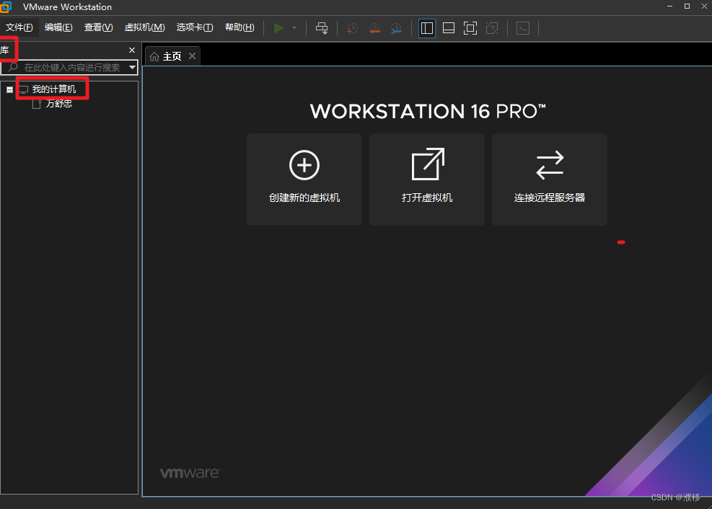Click the Unity mode icon
This screenshot has width=712, height=509.
click(492, 28)
